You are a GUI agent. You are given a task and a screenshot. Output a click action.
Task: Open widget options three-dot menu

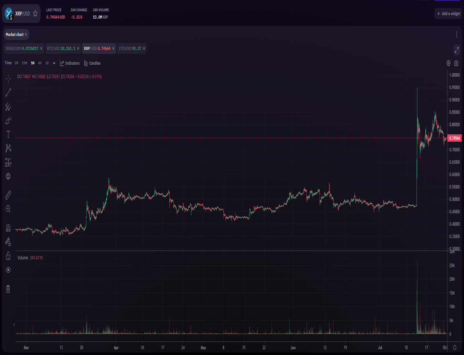(457, 34)
